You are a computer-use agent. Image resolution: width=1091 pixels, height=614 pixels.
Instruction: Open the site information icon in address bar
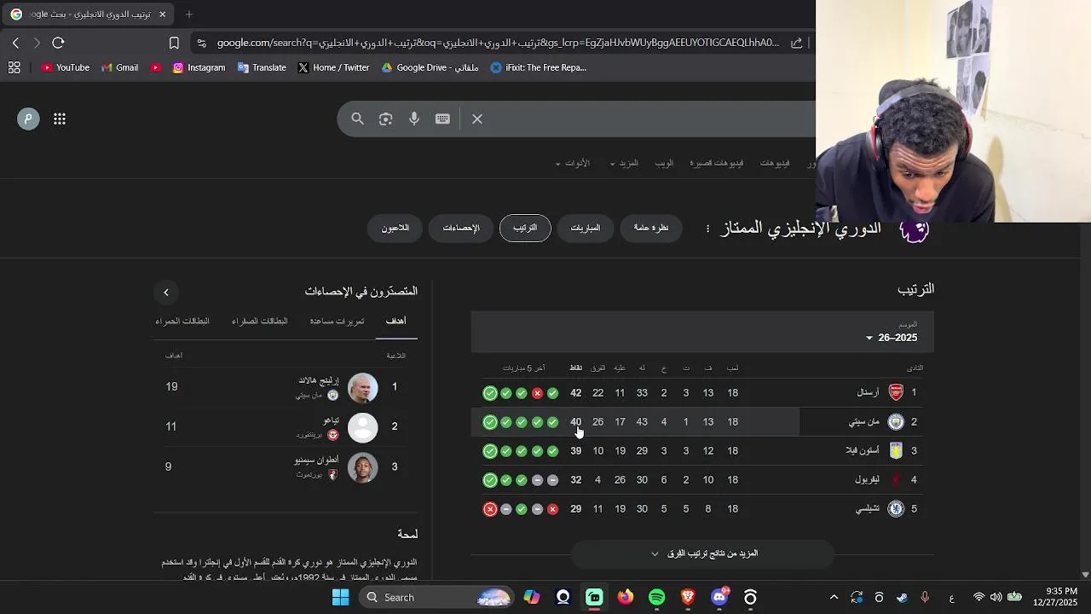[x=200, y=43]
